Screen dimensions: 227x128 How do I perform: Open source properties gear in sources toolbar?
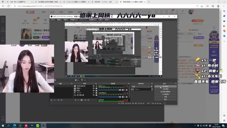82,100
